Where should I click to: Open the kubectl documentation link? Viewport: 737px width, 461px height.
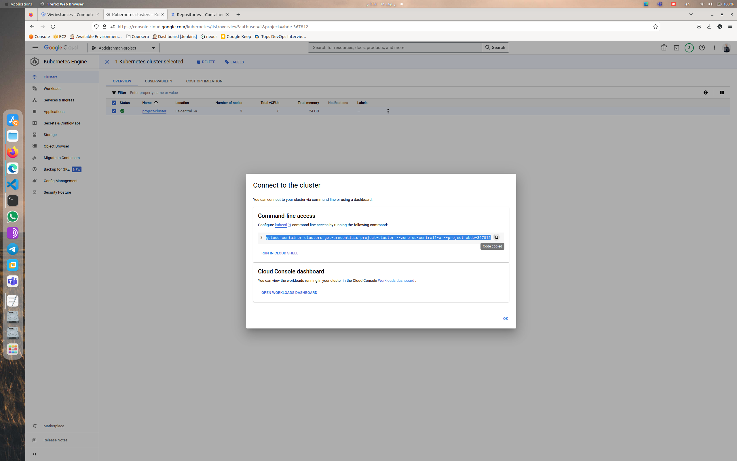coord(281,225)
